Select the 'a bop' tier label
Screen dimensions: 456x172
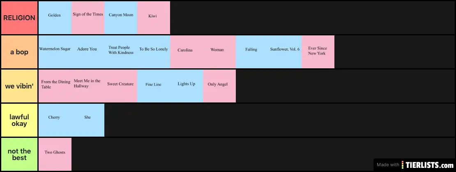[x=19, y=52]
